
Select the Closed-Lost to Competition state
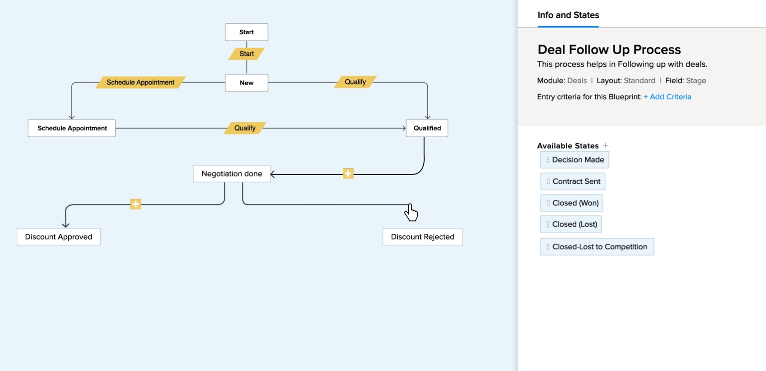coord(597,247)
